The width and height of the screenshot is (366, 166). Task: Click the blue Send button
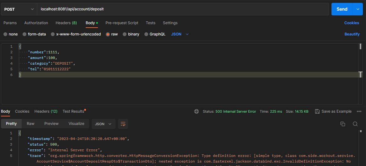[342, 9]
